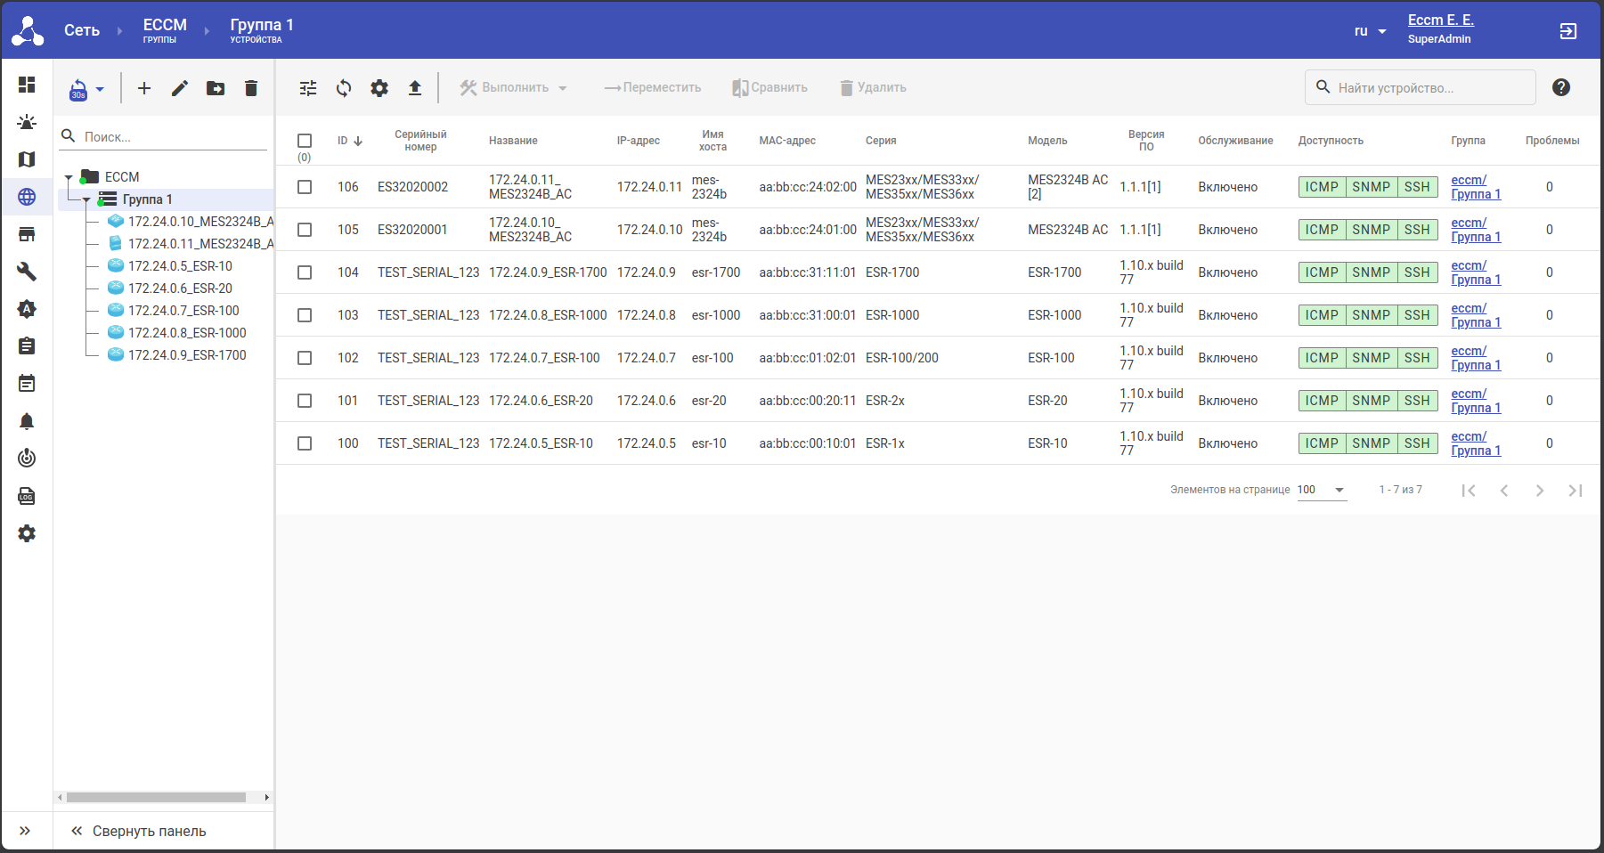
Task: Select the globe network sidebar icon
Action: 27,197
